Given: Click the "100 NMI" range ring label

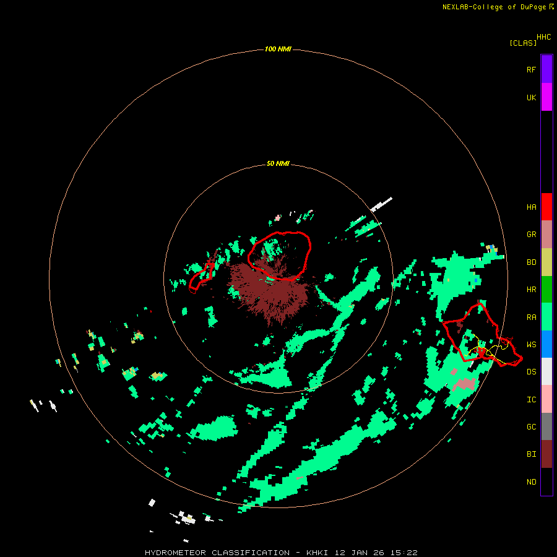Looking at the screenshot, I should (x=278, y=49).
